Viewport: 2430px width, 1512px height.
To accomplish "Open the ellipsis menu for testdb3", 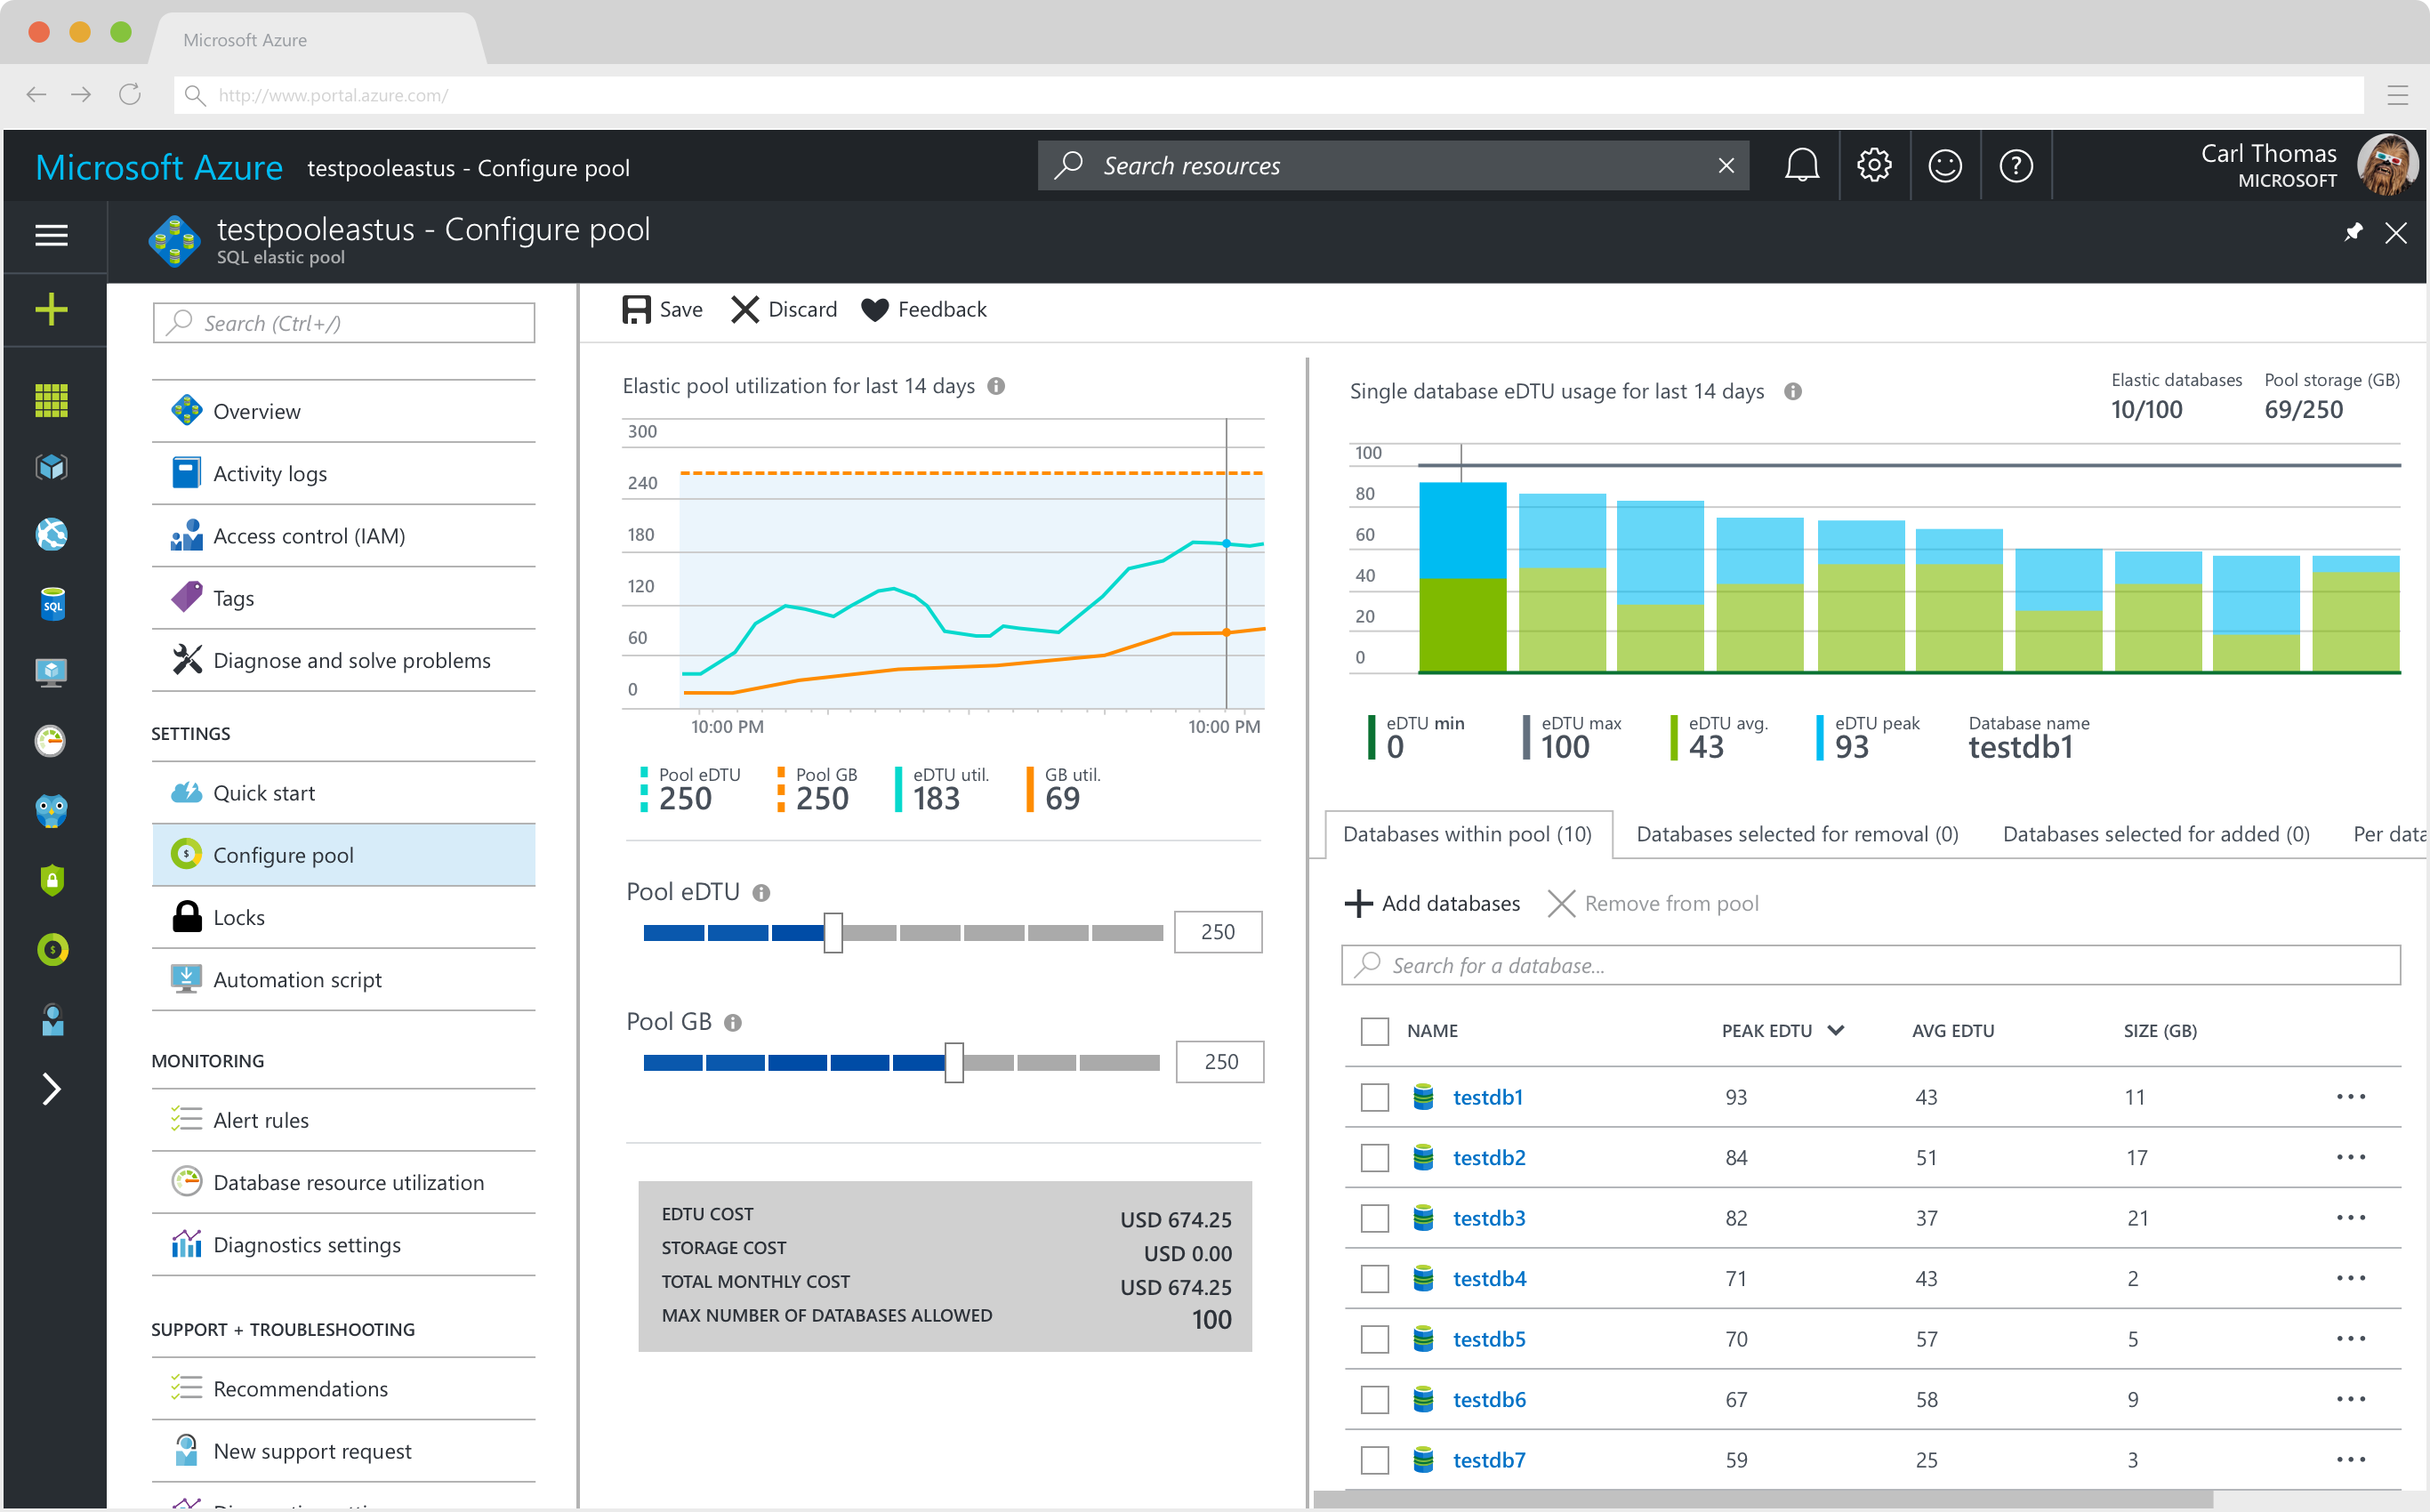I will point(2351,1218).
